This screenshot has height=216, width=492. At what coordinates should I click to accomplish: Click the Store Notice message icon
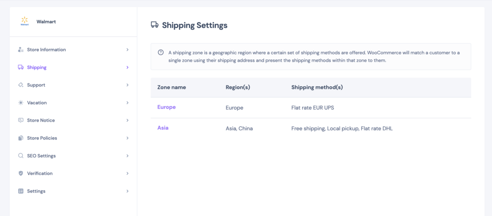point(21,120)
